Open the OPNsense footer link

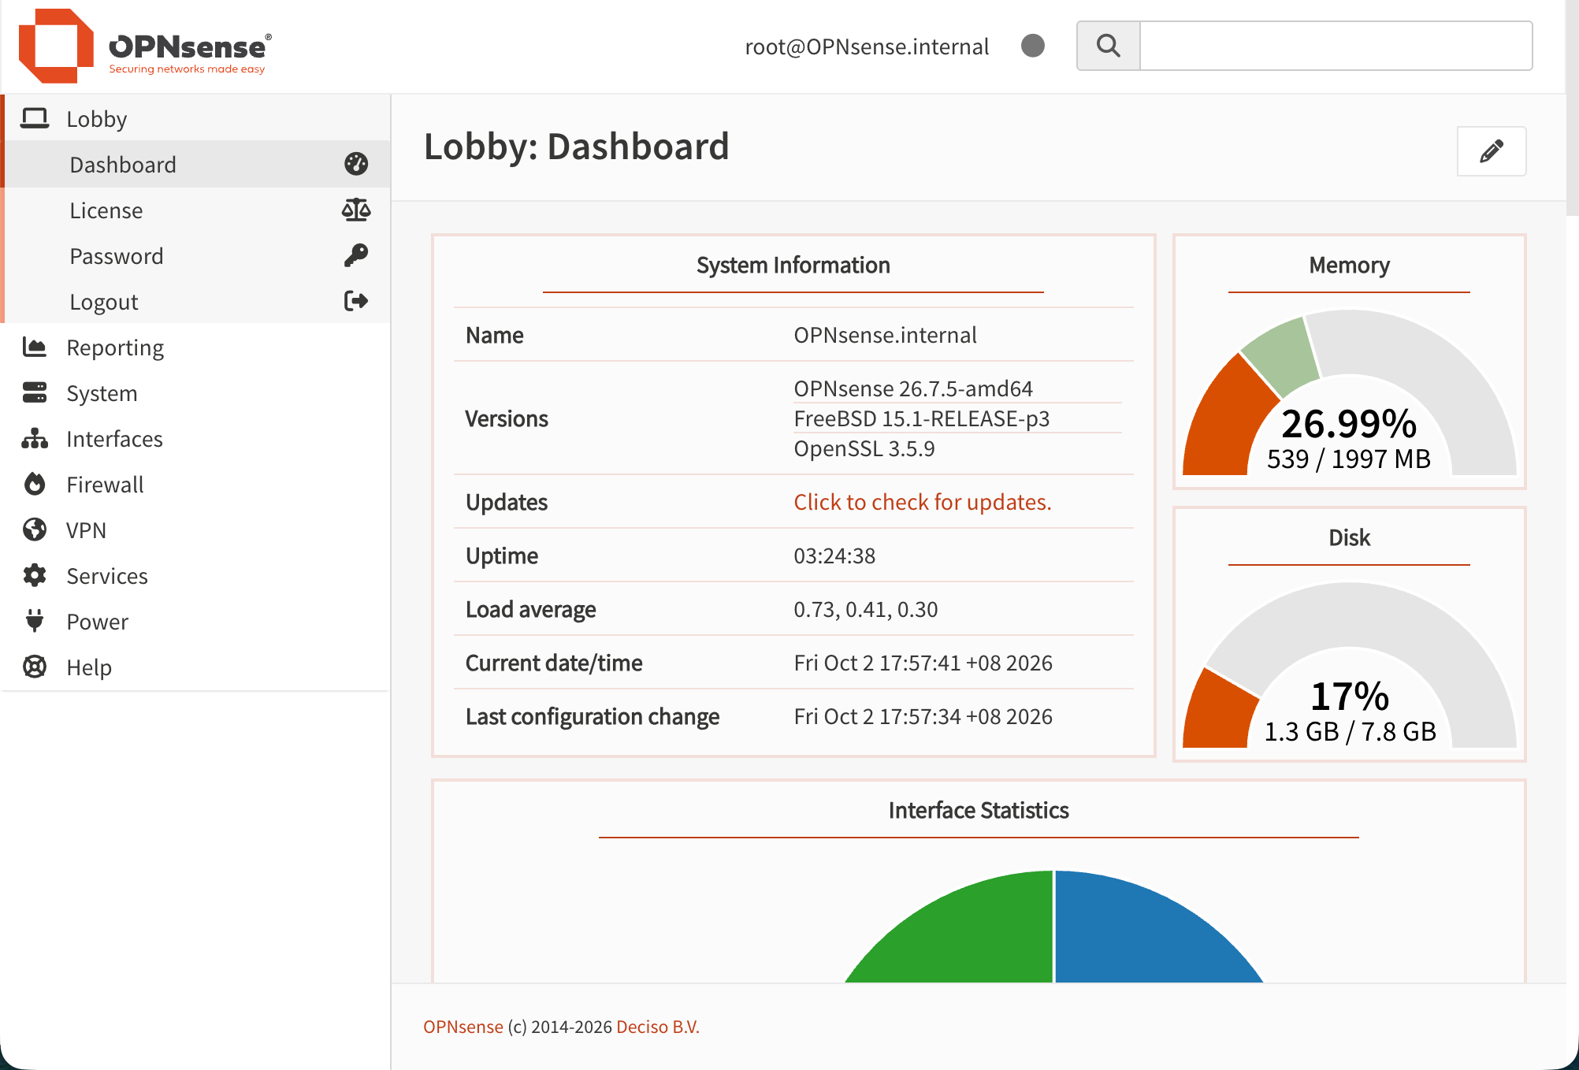click(x=463, y=1027)
